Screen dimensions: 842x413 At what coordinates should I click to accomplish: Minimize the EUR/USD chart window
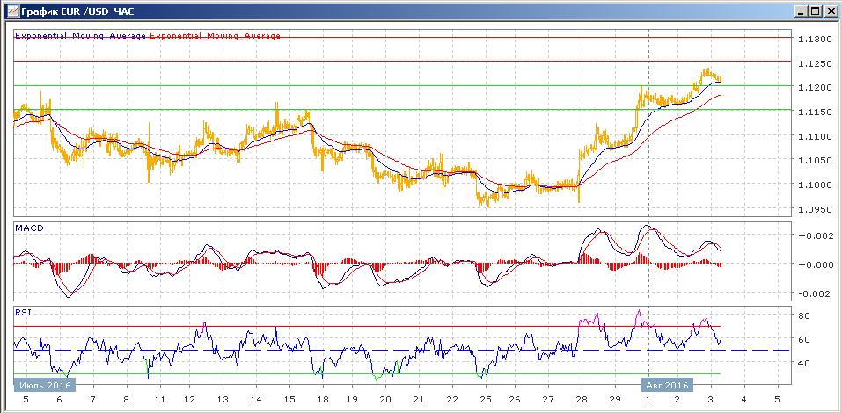pos(802,11)
